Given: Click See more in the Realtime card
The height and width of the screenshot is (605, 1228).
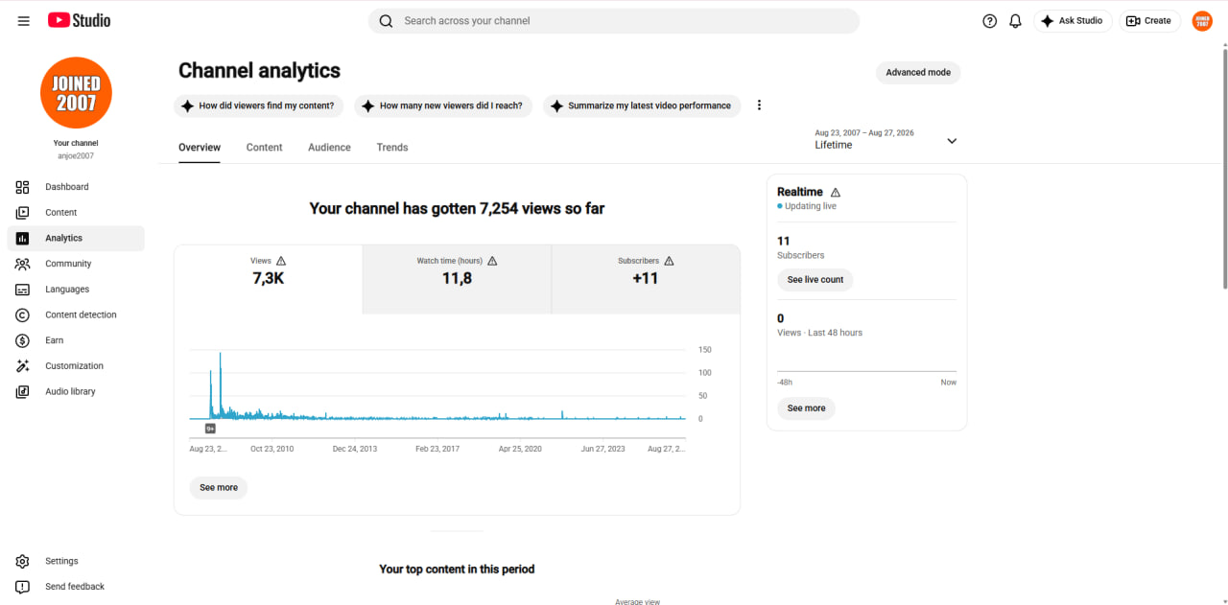Looking at the screenshot, I should pyautogui.click(x=807, y=408).
